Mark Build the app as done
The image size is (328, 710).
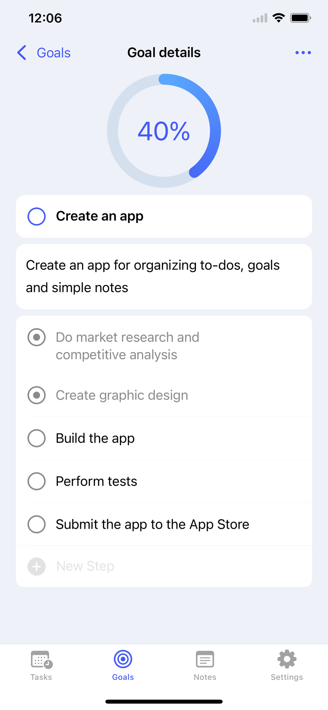[37, 438]
